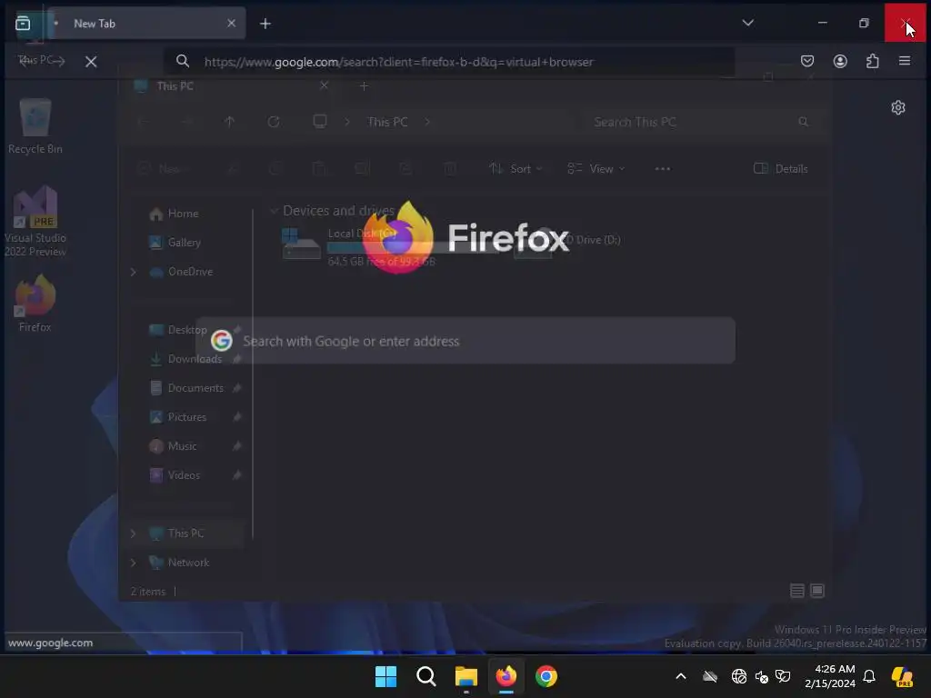Image resolution: width=931 pixels, height=698 pixels.
Task: Open a new Firefox tab with plus
Action: [265, 24]
